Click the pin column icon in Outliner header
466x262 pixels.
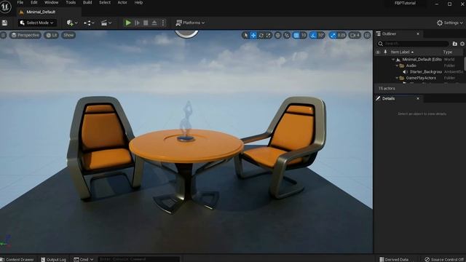tap(385, 52)
